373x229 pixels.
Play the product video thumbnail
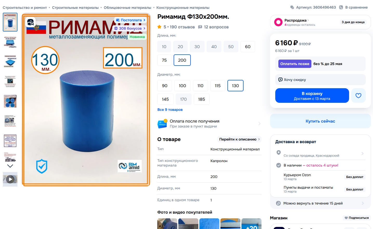click(10, 179)
